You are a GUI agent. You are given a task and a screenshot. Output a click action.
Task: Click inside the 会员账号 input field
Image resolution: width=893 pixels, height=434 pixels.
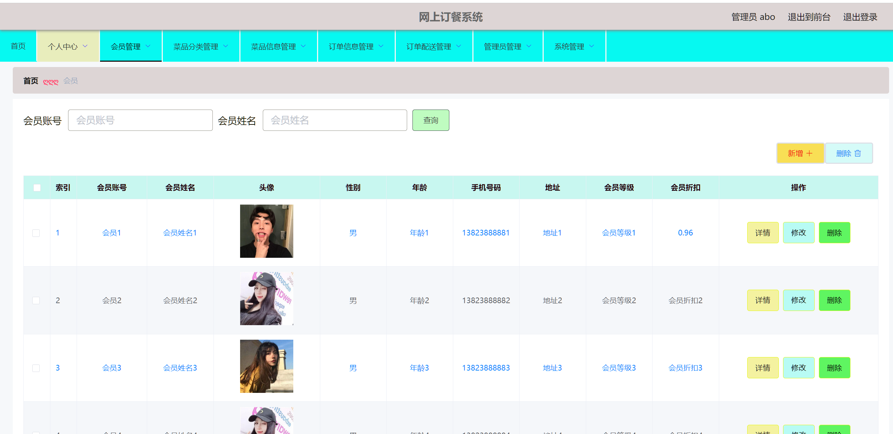[140, 120]
